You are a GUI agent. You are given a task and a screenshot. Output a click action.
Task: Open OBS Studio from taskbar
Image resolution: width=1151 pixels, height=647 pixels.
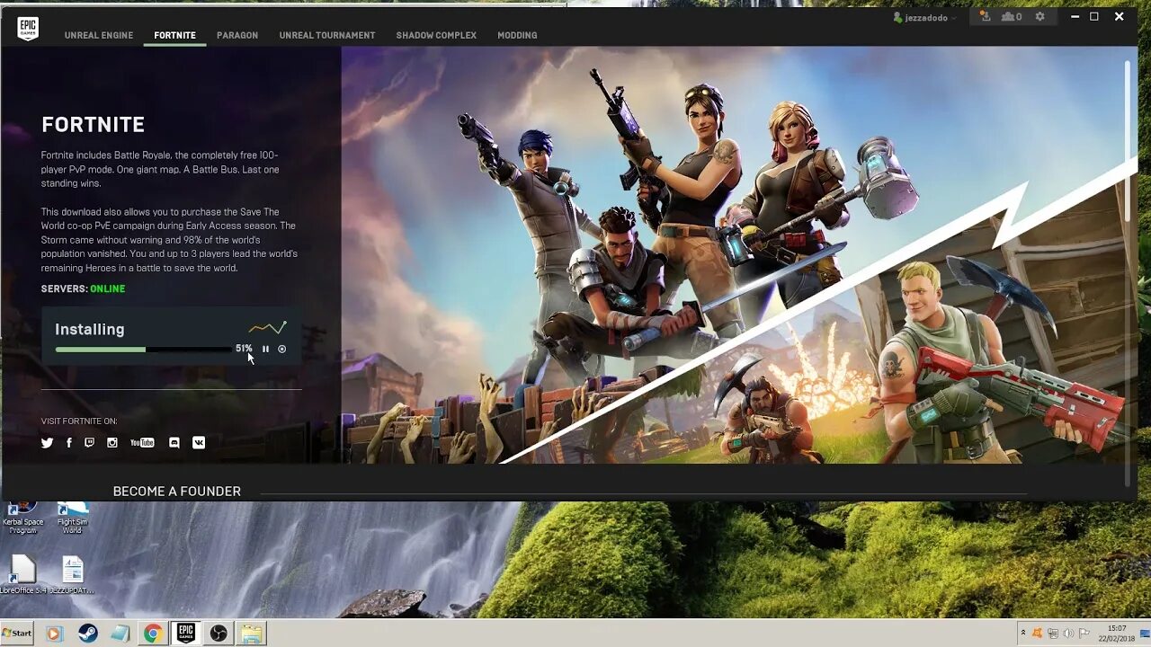point(219,634)
